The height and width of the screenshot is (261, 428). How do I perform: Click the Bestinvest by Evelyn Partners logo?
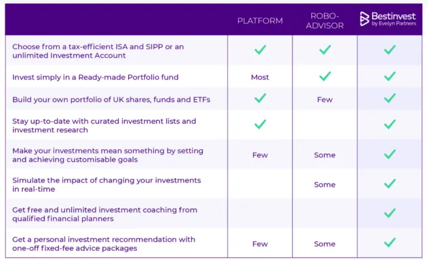click(390, 19)
